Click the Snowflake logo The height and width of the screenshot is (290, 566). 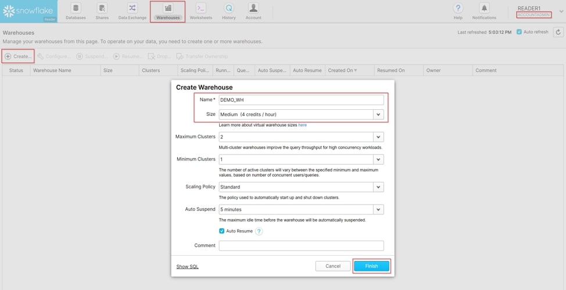coord(28,11)
